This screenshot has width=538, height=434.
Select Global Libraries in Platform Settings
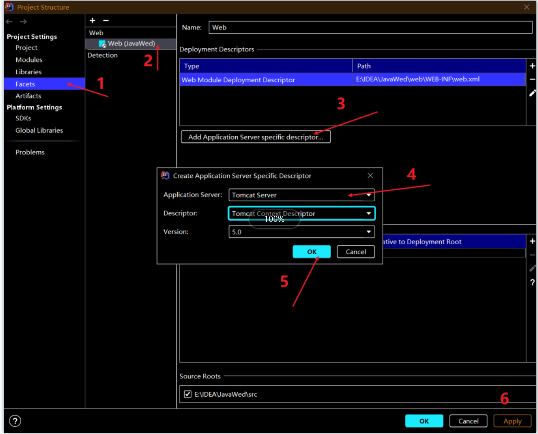coord(39,130)
